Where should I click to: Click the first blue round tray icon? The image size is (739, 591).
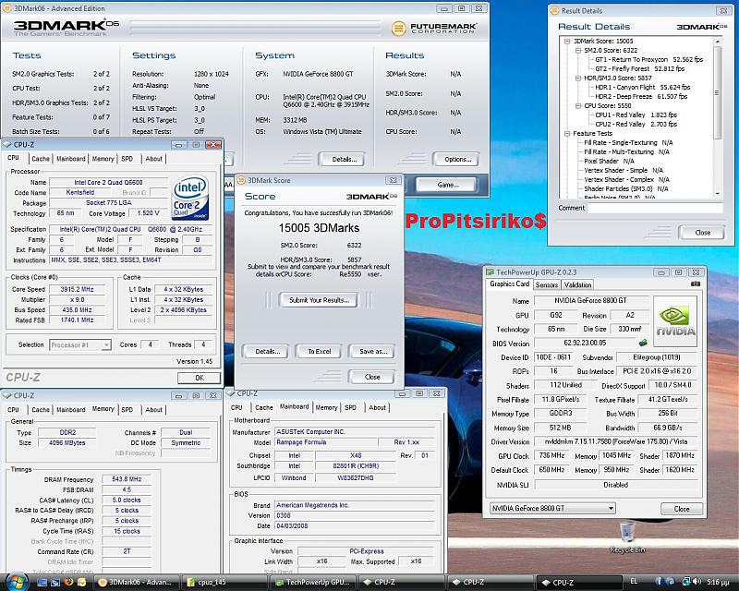tap(659, 582)
